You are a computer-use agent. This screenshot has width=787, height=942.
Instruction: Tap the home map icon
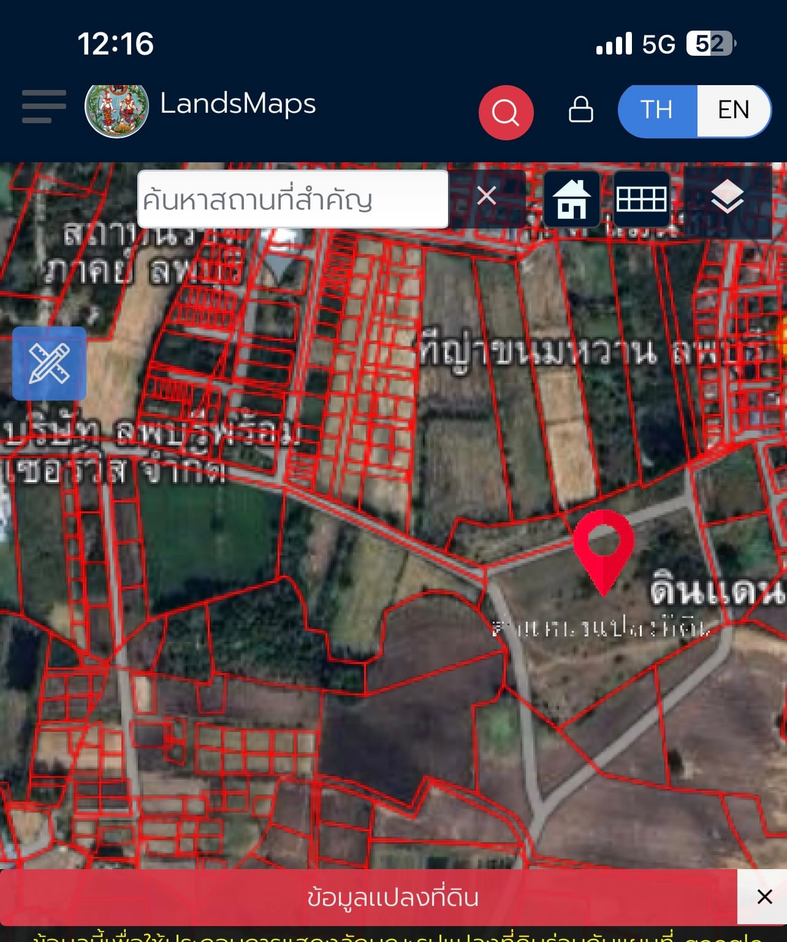tap(571, 199)
